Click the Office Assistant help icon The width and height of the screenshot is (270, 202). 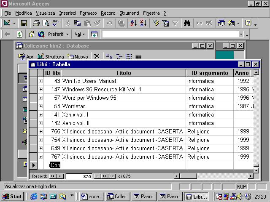coord(248,23)
